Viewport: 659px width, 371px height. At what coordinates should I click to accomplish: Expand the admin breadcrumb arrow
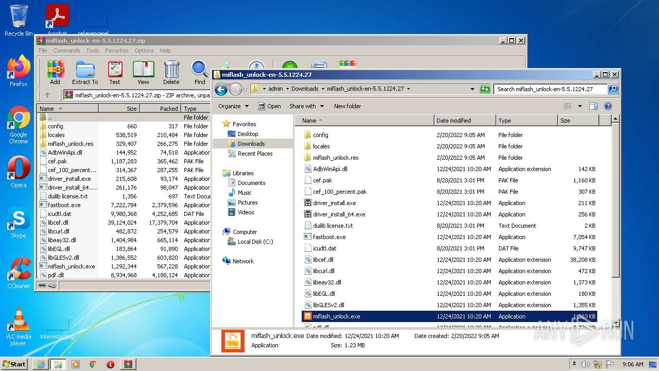tap(287, 89)
